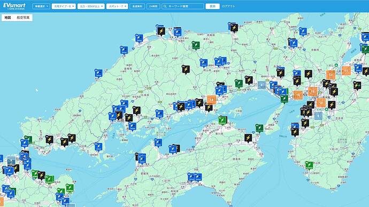Switch map view to 地図
Image resolution: width=369 pixels, height=207 pixels.
point(8,18)
